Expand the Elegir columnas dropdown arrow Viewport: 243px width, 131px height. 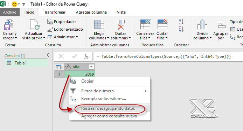[x=108, y=38]
